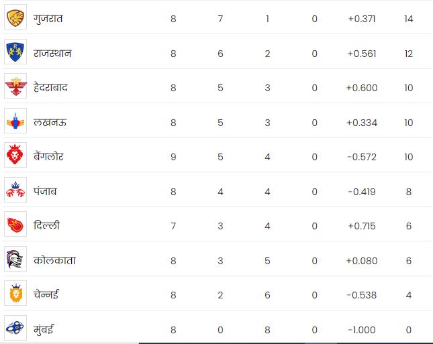
Task: Click Gujarat's 14 points value
Action: [x=408, y=19]
